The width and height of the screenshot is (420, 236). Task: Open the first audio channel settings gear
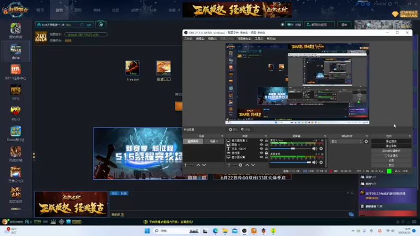coord(321,148)
